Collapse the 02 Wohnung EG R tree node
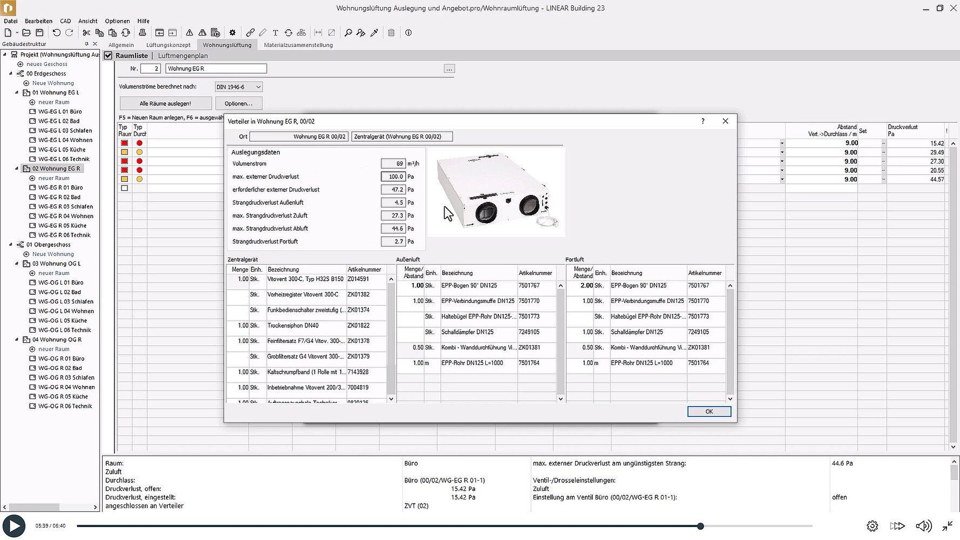The width and height of the screenshot is (960, 540). [x=17, y=168]
